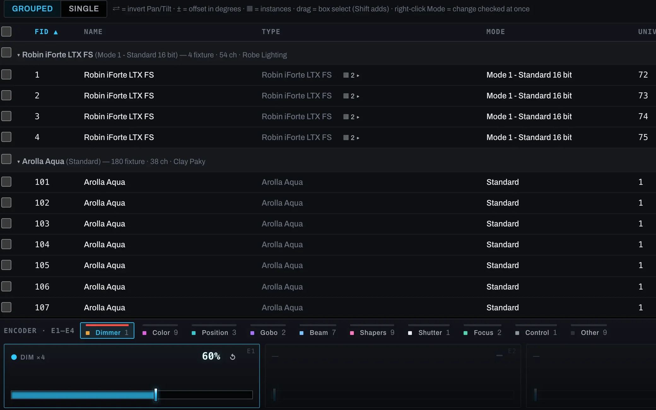Click universe value 75 for fixture 4
The height and width of the screenshot is (410, 656).
click(x=643, y=137)
